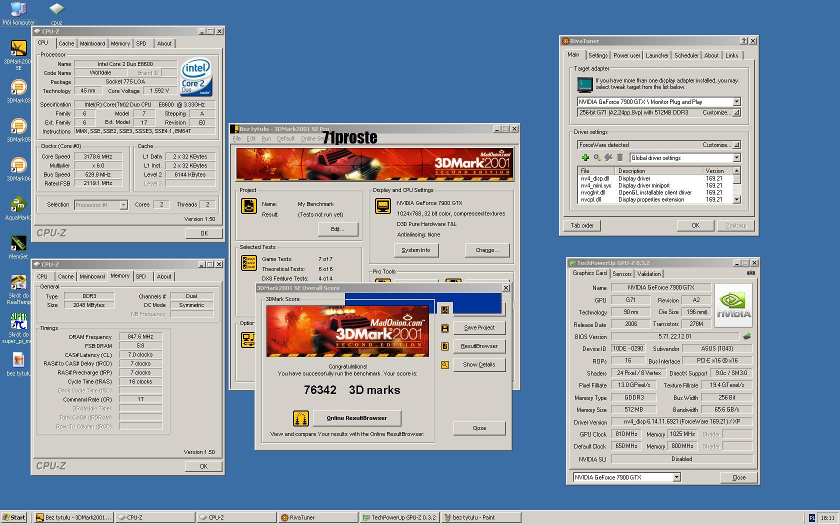Select the nvoglnt.dll row in file list
The width and height of the screenshot is (840, 525).
click(654, 192)
